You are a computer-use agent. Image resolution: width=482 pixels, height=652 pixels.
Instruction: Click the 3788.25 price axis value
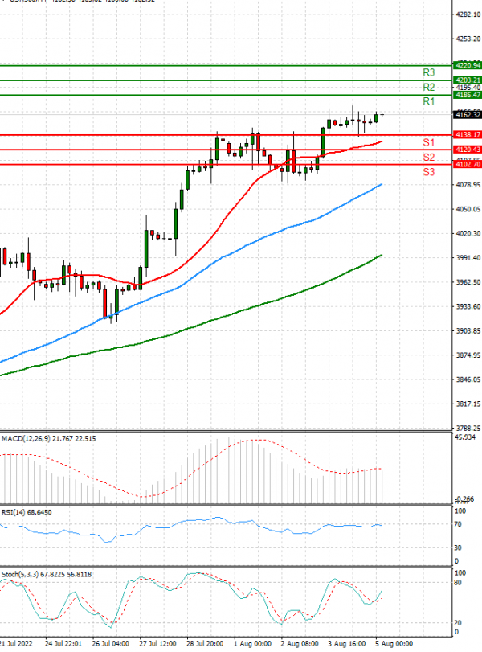pyautogui.click(x=468, y=428)
